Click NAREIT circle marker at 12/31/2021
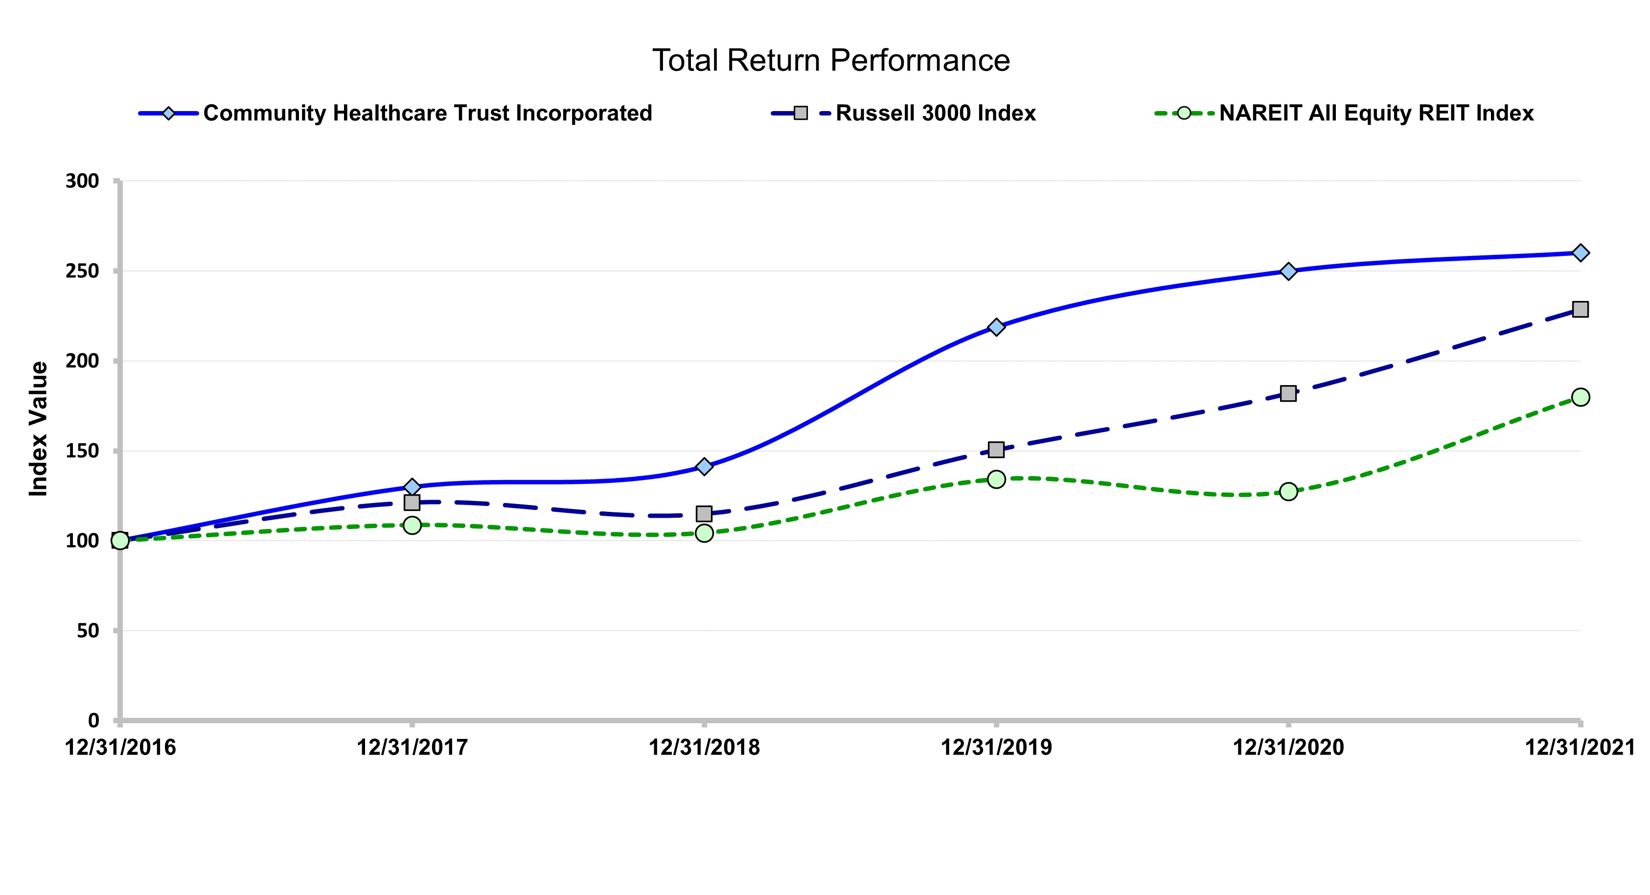The height and width of the screenshot is (895, 1650). 1580,397
